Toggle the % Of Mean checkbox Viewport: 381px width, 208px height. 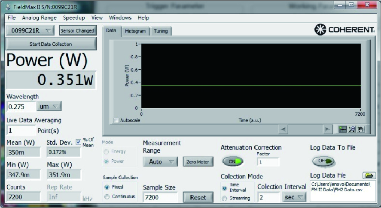(x=78, y=142)
